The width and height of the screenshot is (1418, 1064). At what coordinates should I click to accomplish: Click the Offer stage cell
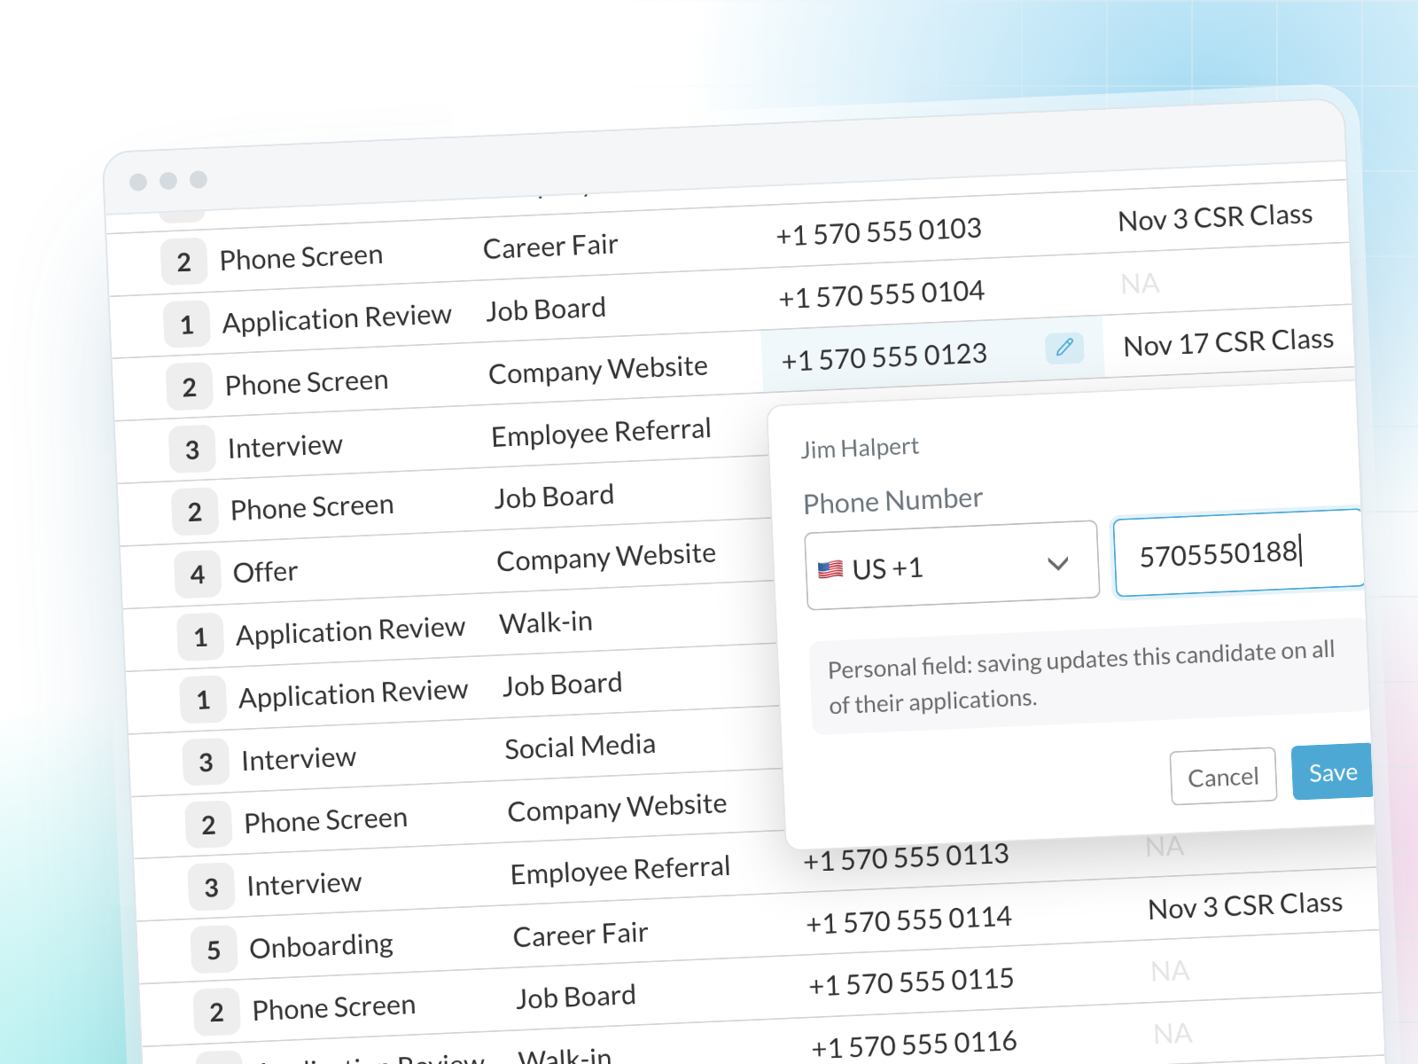pos(265,572)
